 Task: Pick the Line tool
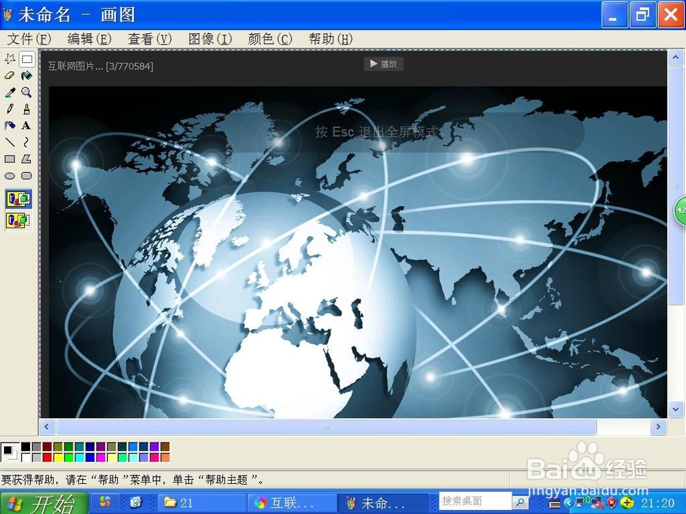(x=10, y=142)
